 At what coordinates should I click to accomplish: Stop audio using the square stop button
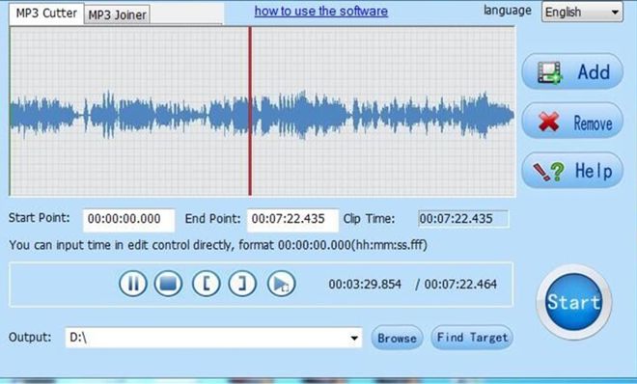tap(168, 284)
